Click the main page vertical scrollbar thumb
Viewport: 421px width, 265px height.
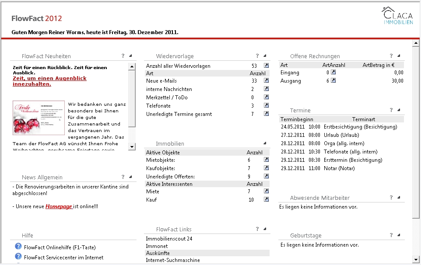[416, 132]
